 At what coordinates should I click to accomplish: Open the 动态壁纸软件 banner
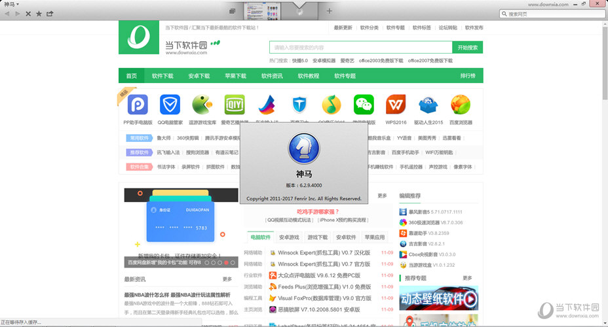(438, 298)
